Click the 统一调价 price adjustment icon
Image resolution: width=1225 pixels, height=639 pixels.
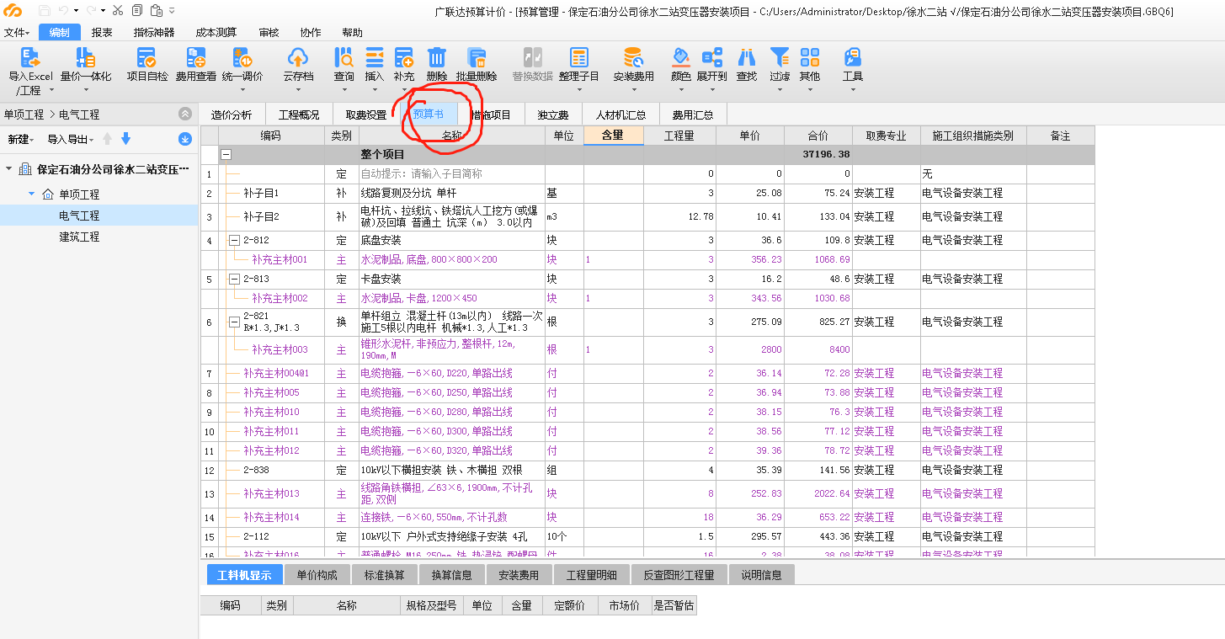242,57
